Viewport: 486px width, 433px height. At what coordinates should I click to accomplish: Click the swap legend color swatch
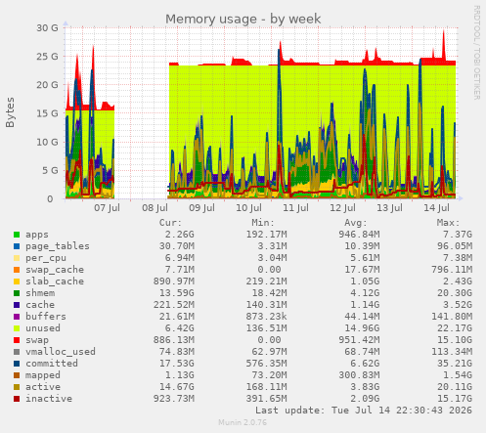(17, 340)
